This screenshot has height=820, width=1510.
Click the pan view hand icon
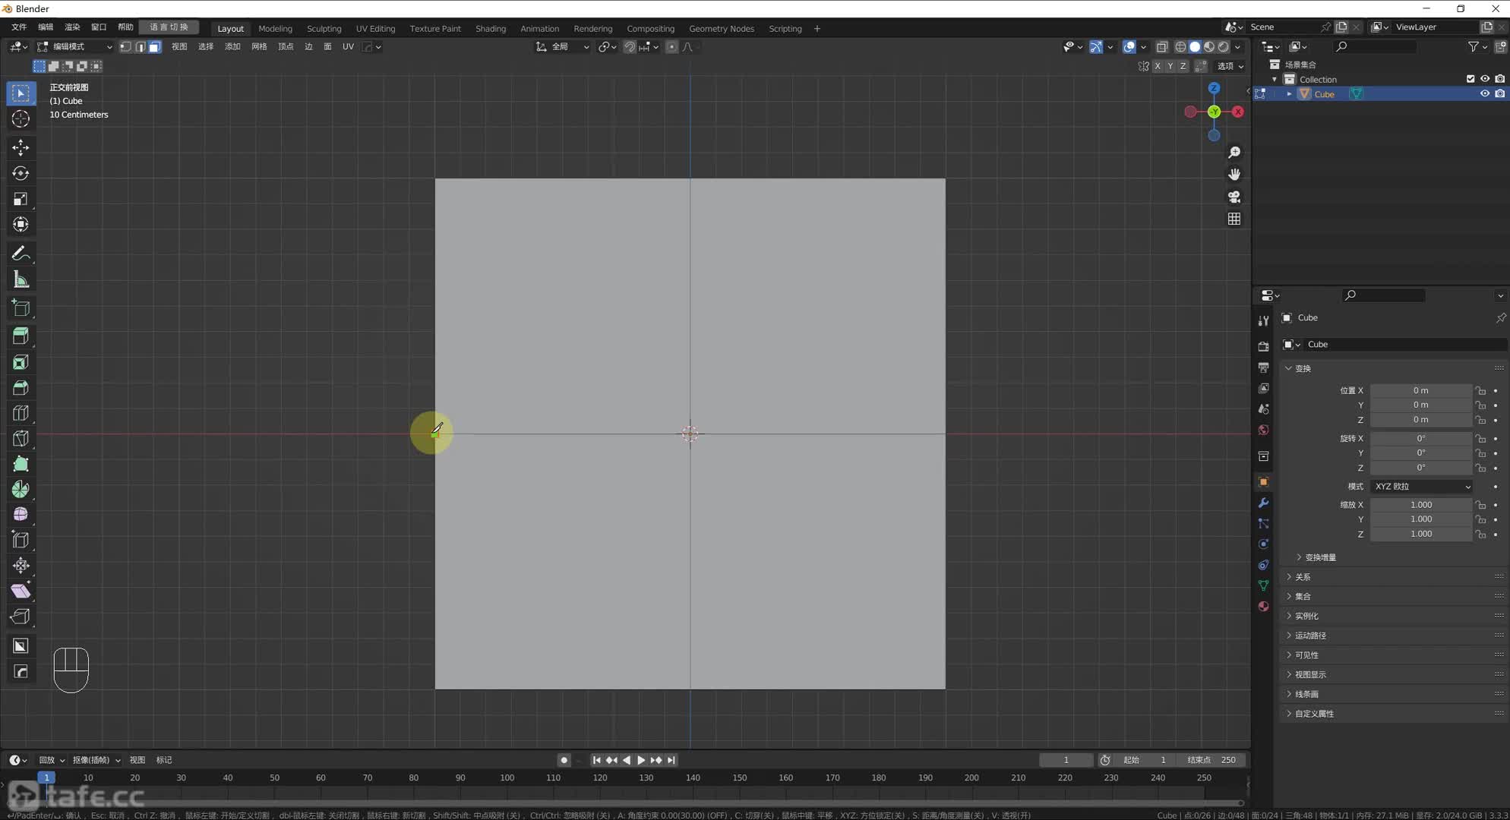1234,175
